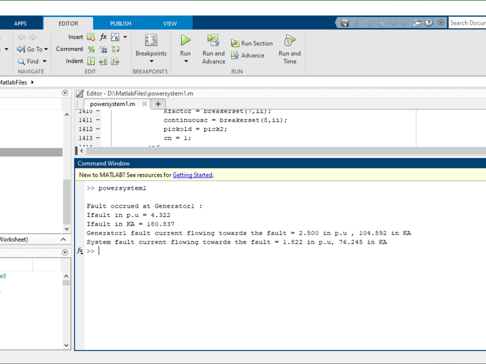
Task: Close the powersystem1.m tab
Action: click(144, 104)
